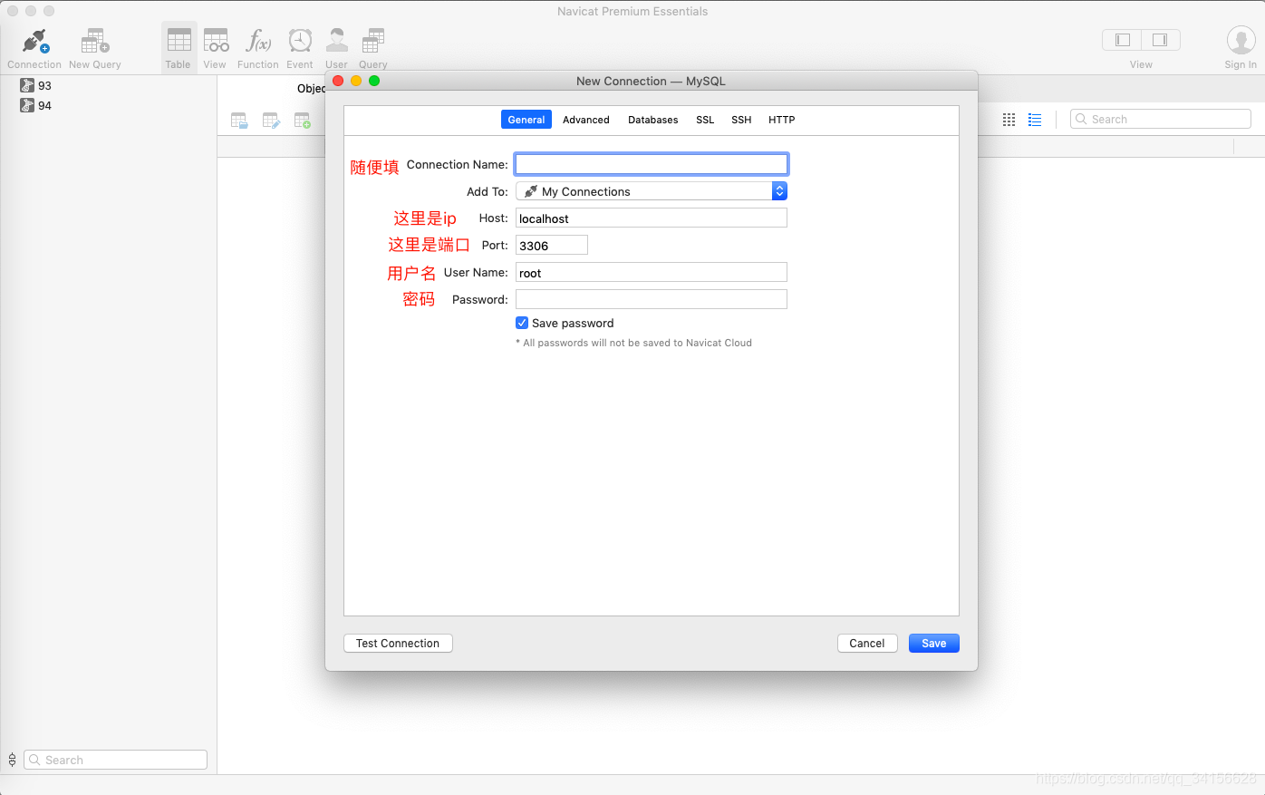Click the User Name field showing root
Screen dimensions: 1265x795
point(652,273)
